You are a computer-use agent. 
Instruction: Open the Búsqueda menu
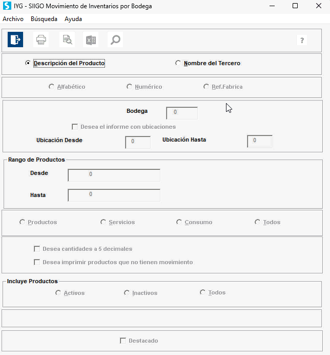44,19
